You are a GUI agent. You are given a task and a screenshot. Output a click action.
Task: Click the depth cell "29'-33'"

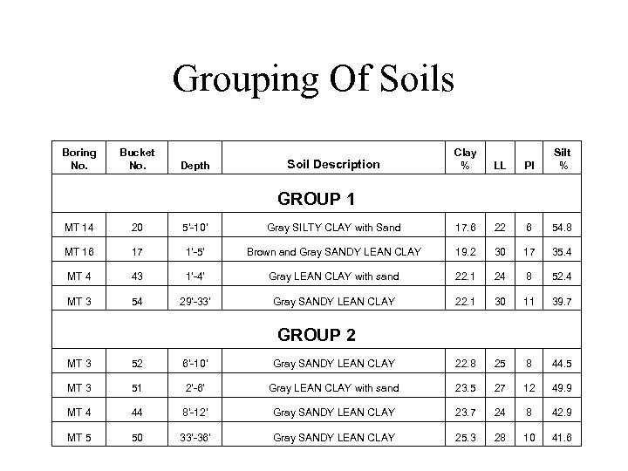coord(194,301)
